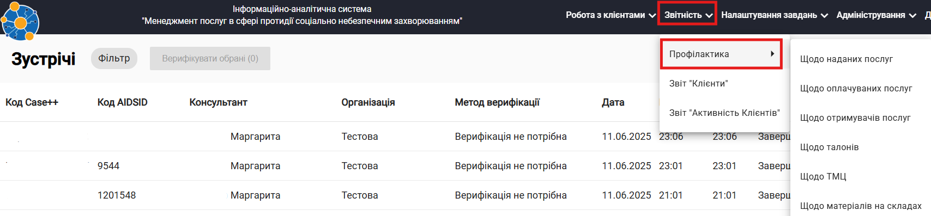Open the Адміністрування dropdown menu

(x=876, y=15)
